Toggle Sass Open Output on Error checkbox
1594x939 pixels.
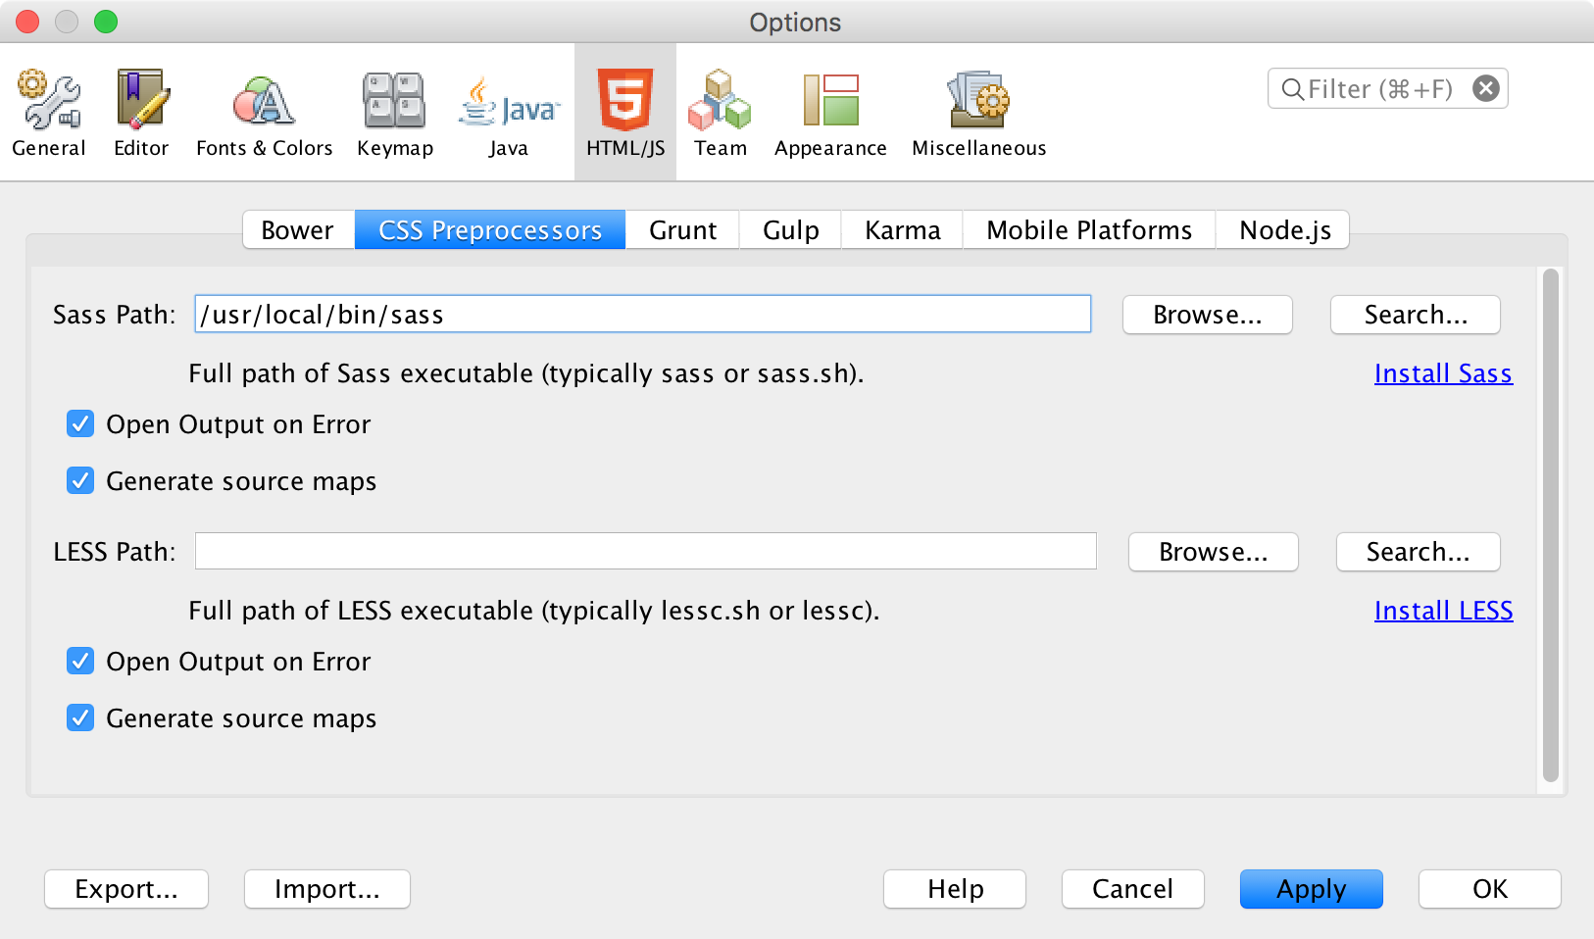[80, 423]
